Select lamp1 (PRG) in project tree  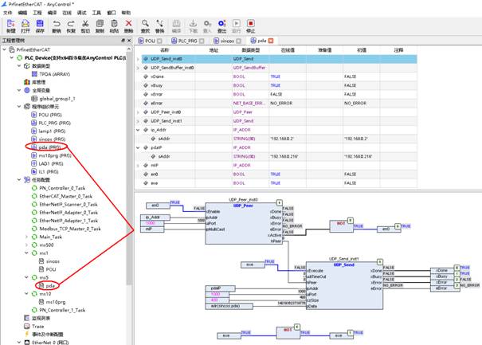coord(49,129)
